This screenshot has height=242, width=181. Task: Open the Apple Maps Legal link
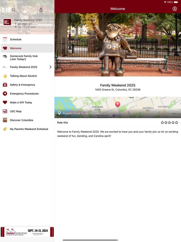[x=69, y=115]
